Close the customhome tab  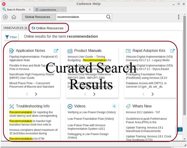(63, 10)
